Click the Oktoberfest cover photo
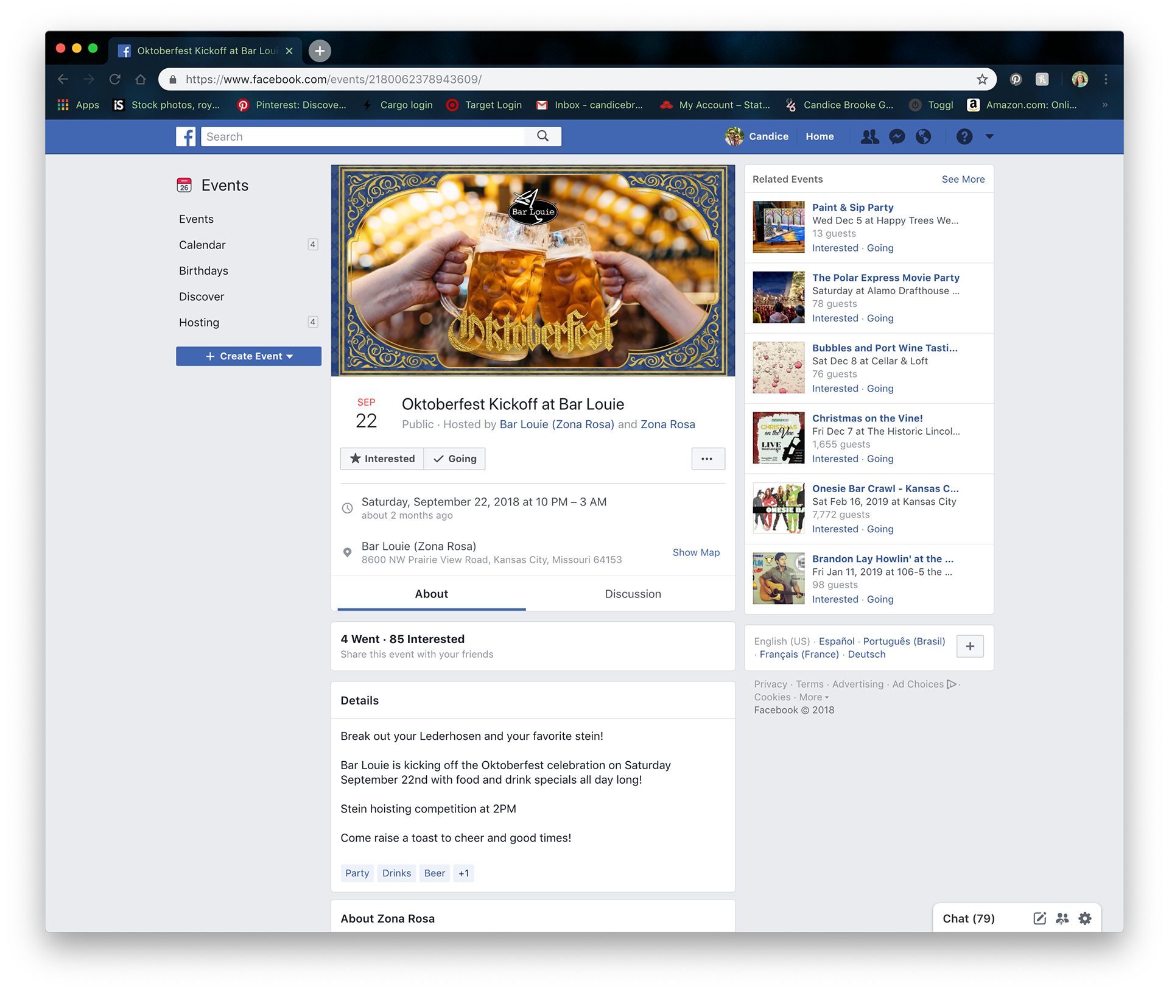Viewport: 1169px width, 992px height. pyautogui.click(x=533, y=270)
